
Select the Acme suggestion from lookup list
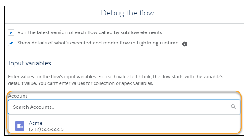[124, 126]
